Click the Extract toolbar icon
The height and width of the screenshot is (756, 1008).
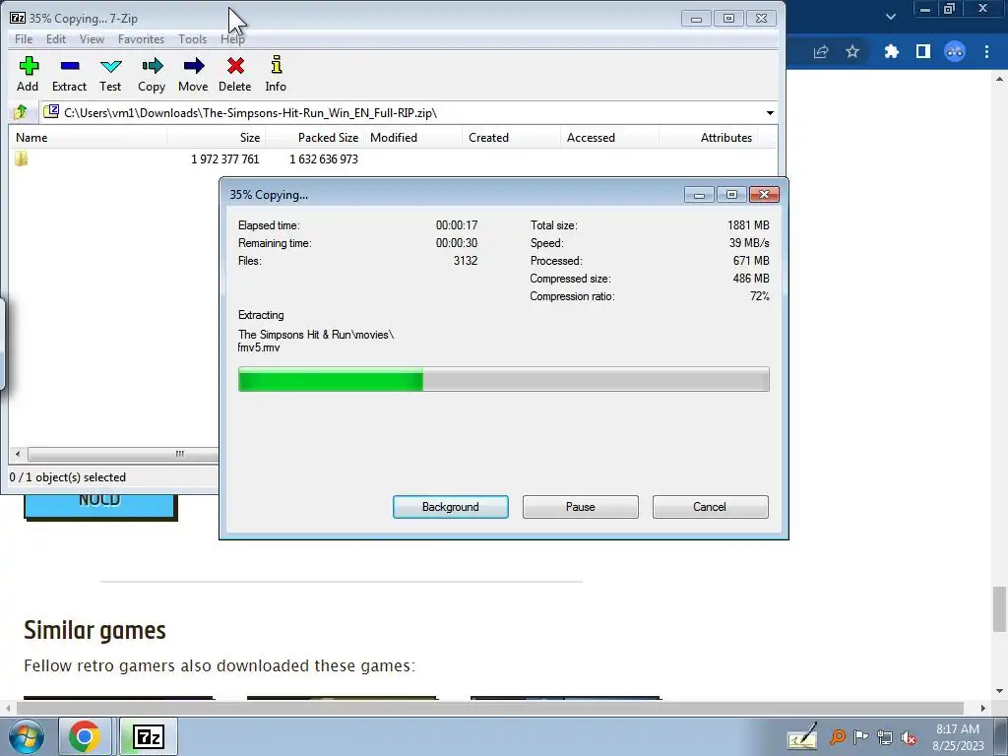click(x=69, y=74)
